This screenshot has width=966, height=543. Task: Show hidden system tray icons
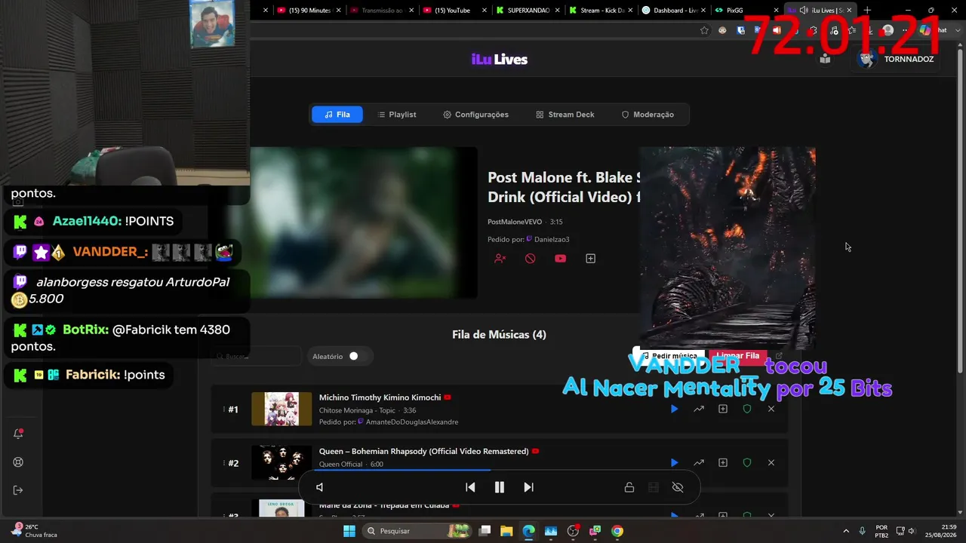pyautogui.click(x=845, y=531)
